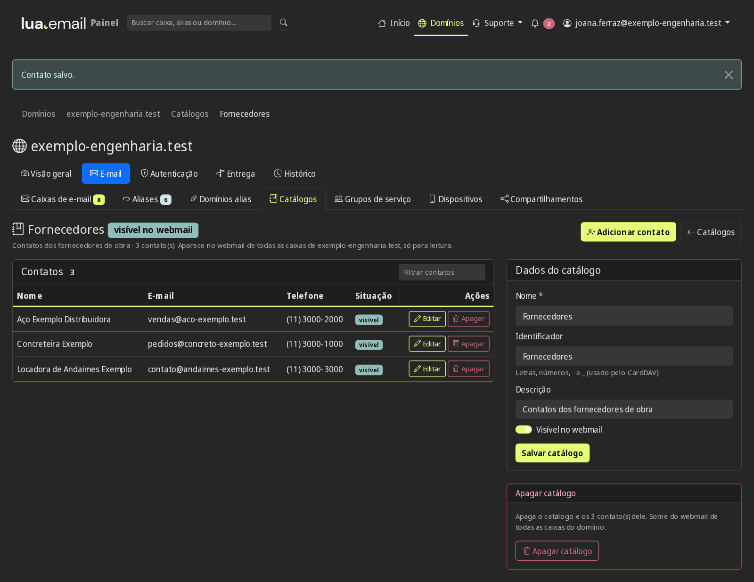Click the Adicionar contato button

pyautogui.click(x=628, y=232)
